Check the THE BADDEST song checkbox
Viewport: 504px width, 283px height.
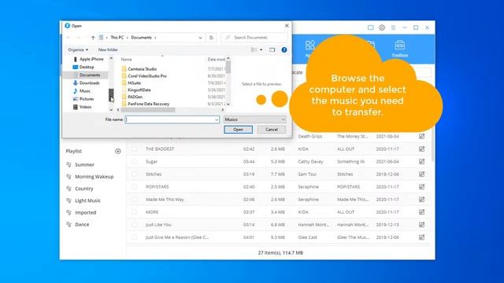[x=135, y=149]
